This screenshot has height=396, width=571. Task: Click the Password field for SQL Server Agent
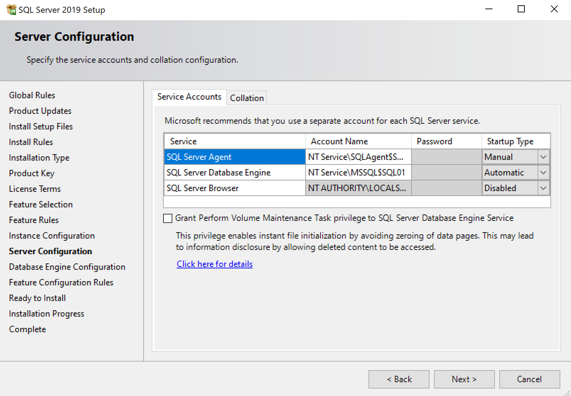446,157
